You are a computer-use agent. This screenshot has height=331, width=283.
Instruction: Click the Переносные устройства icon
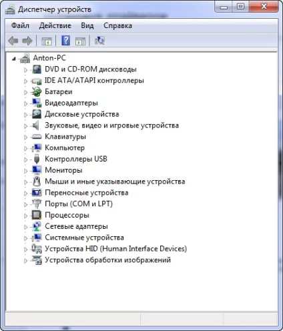[x=37, y=193]
